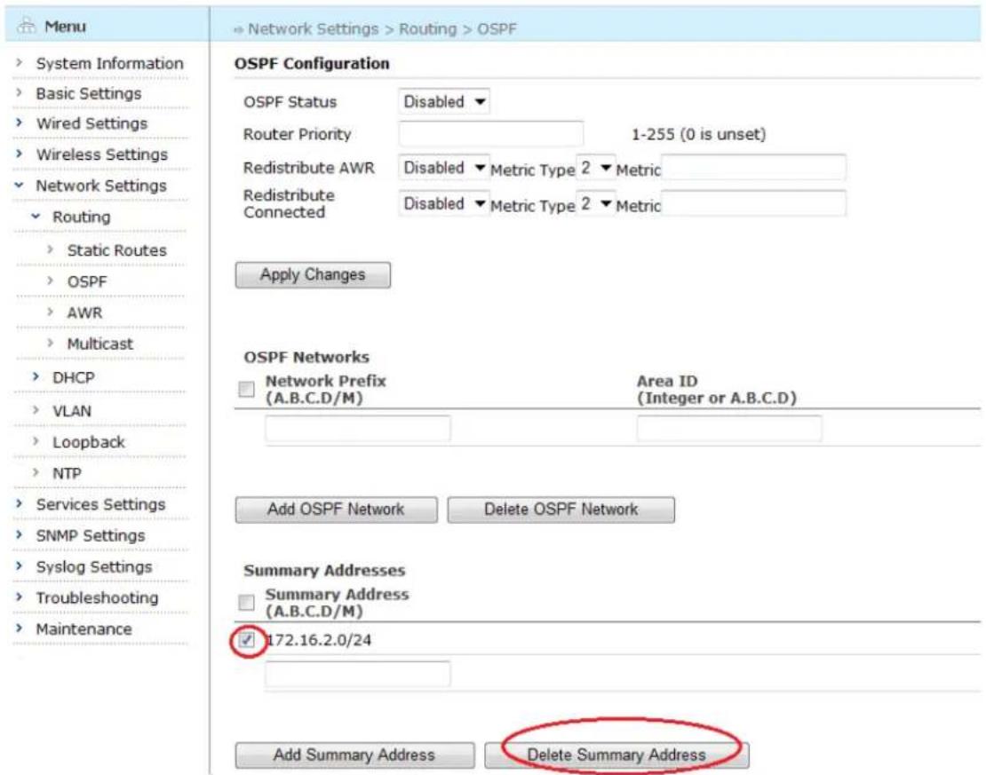Tick the Summary Address header checkbox
986x775 pixels.
[x=247, y=602]
